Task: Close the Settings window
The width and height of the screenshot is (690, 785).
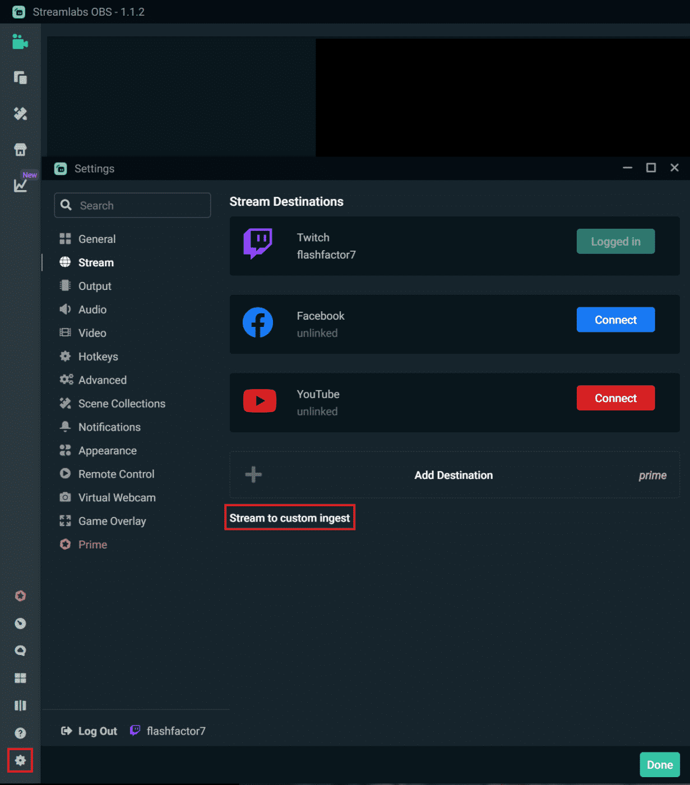Action: pos(674,168)
